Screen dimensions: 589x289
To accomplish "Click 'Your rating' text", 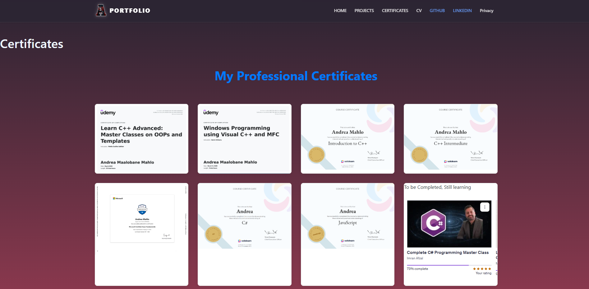I will click(x=483, y=273).
